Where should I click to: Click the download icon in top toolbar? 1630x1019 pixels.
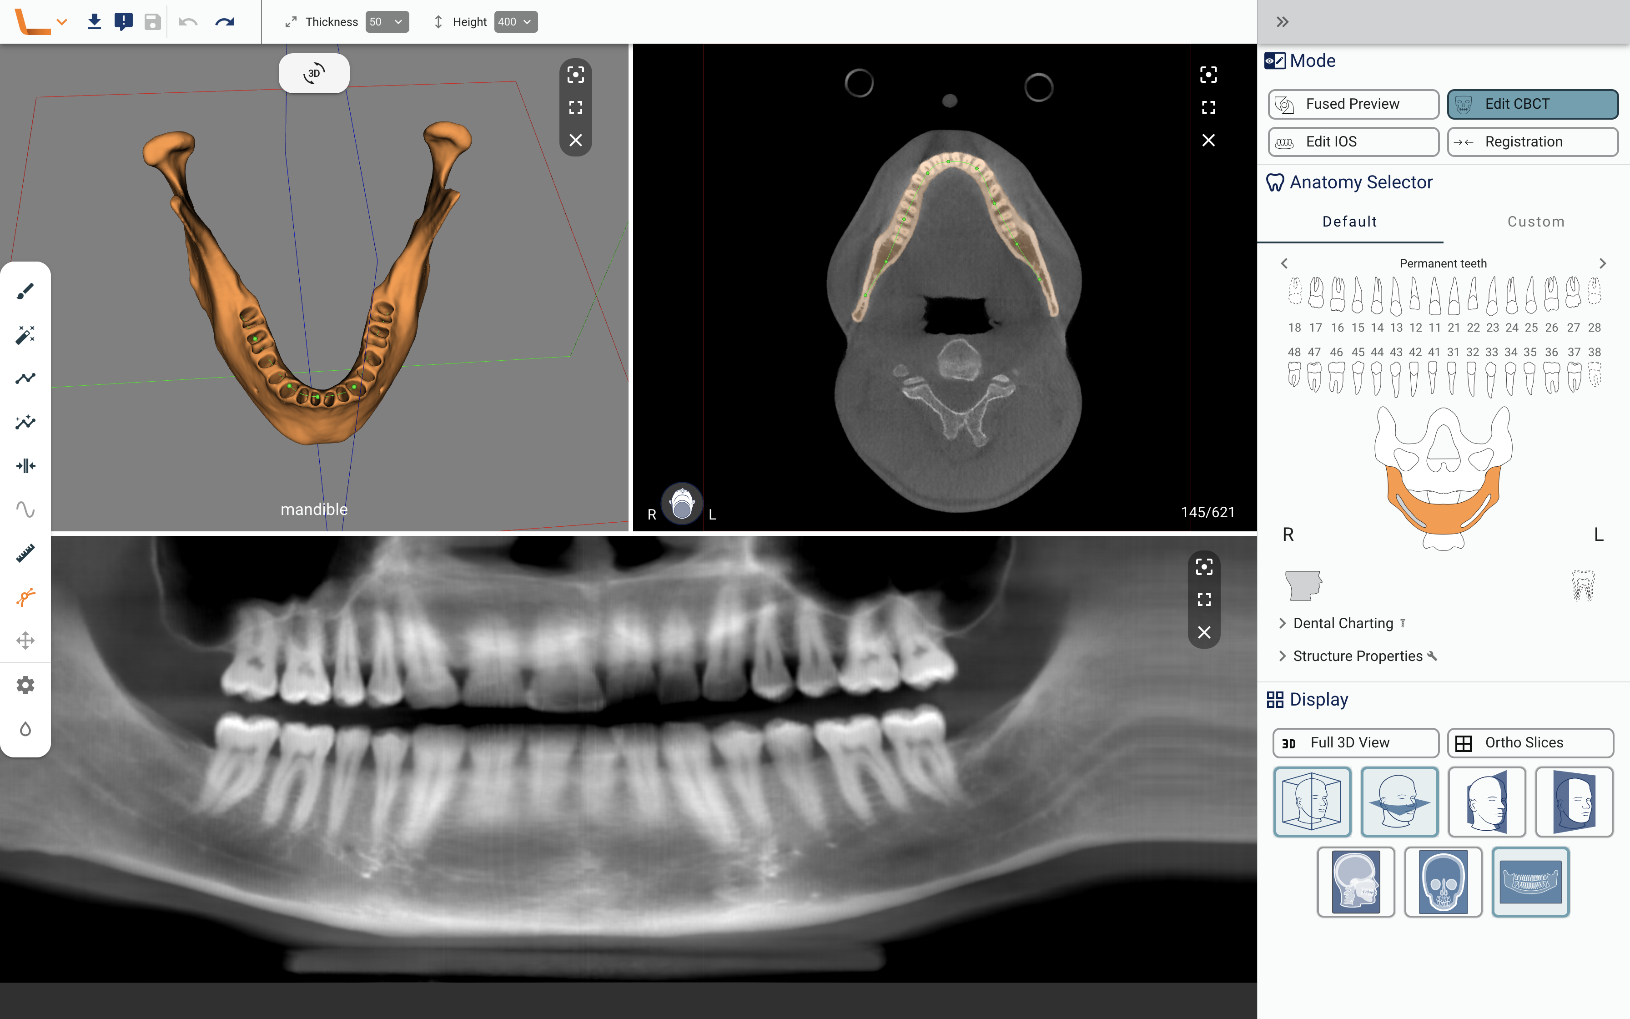click(94, 21)
